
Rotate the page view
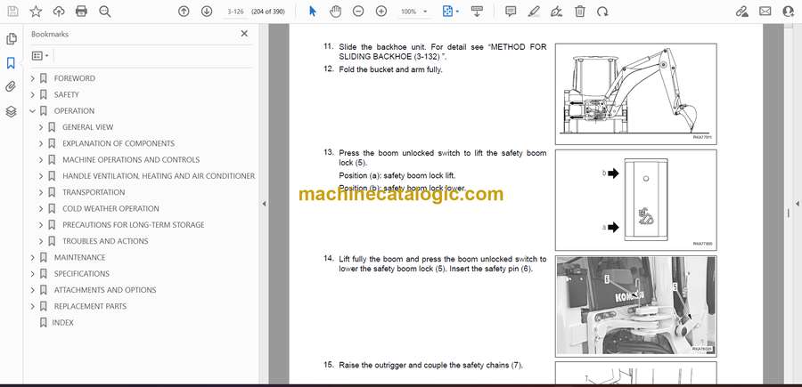coord(603,12)
